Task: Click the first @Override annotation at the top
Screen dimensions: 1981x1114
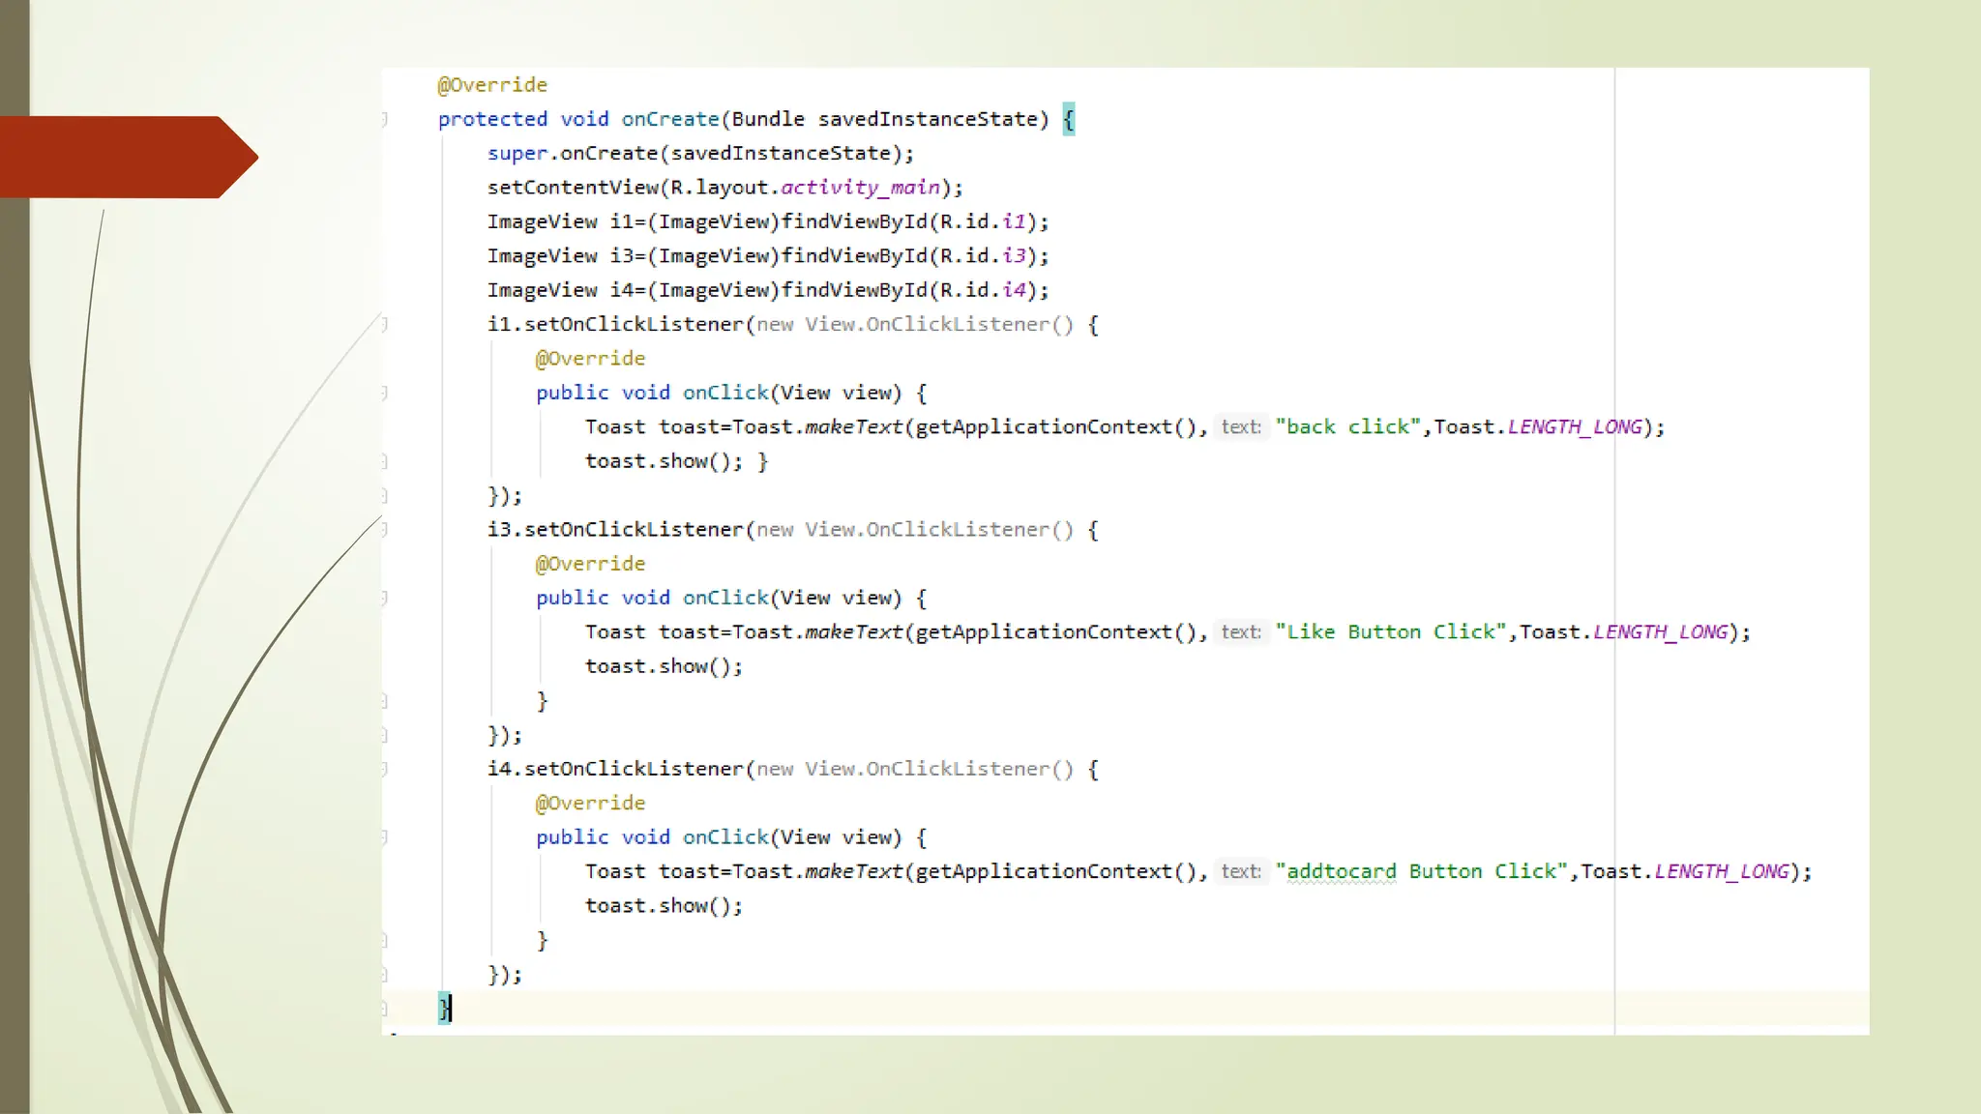Action: [492, 85]
